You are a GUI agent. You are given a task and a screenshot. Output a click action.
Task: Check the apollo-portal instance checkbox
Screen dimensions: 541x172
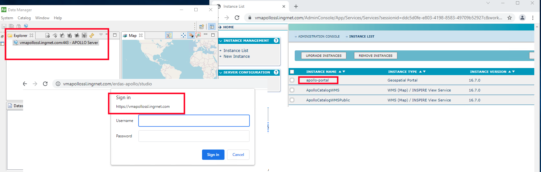tap(292, 80)
